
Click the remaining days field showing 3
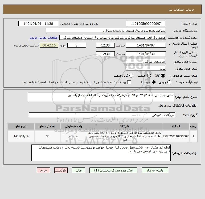(77, 45)
